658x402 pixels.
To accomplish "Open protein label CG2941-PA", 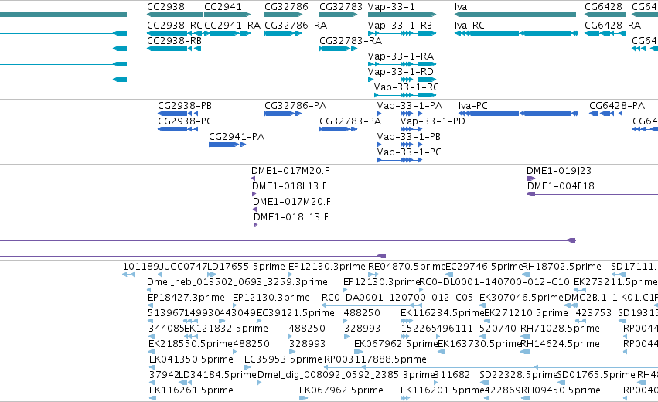I will pos(237,137).
